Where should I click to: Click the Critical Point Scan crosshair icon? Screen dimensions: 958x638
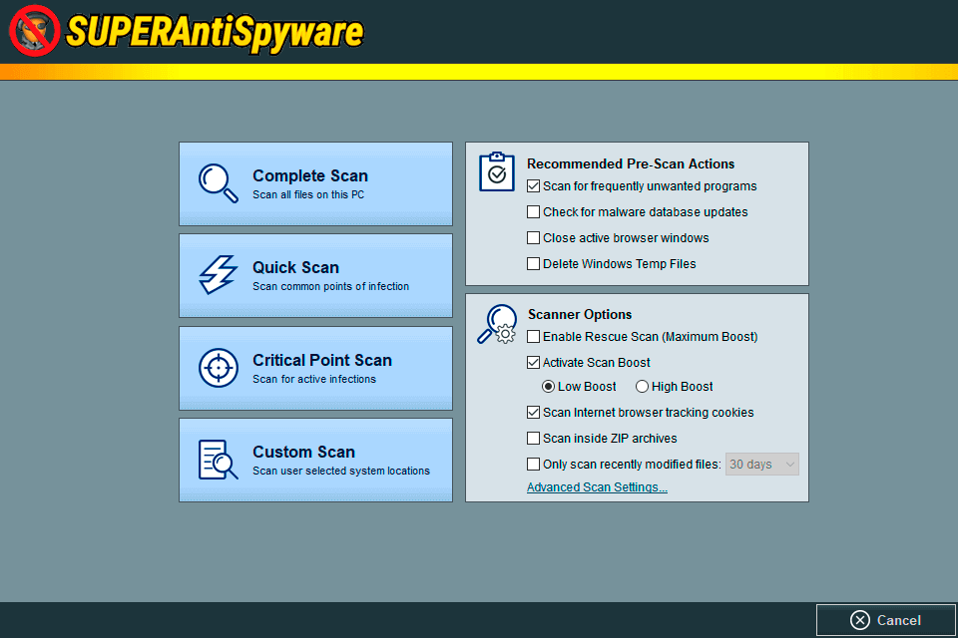(x=219, y=368)
